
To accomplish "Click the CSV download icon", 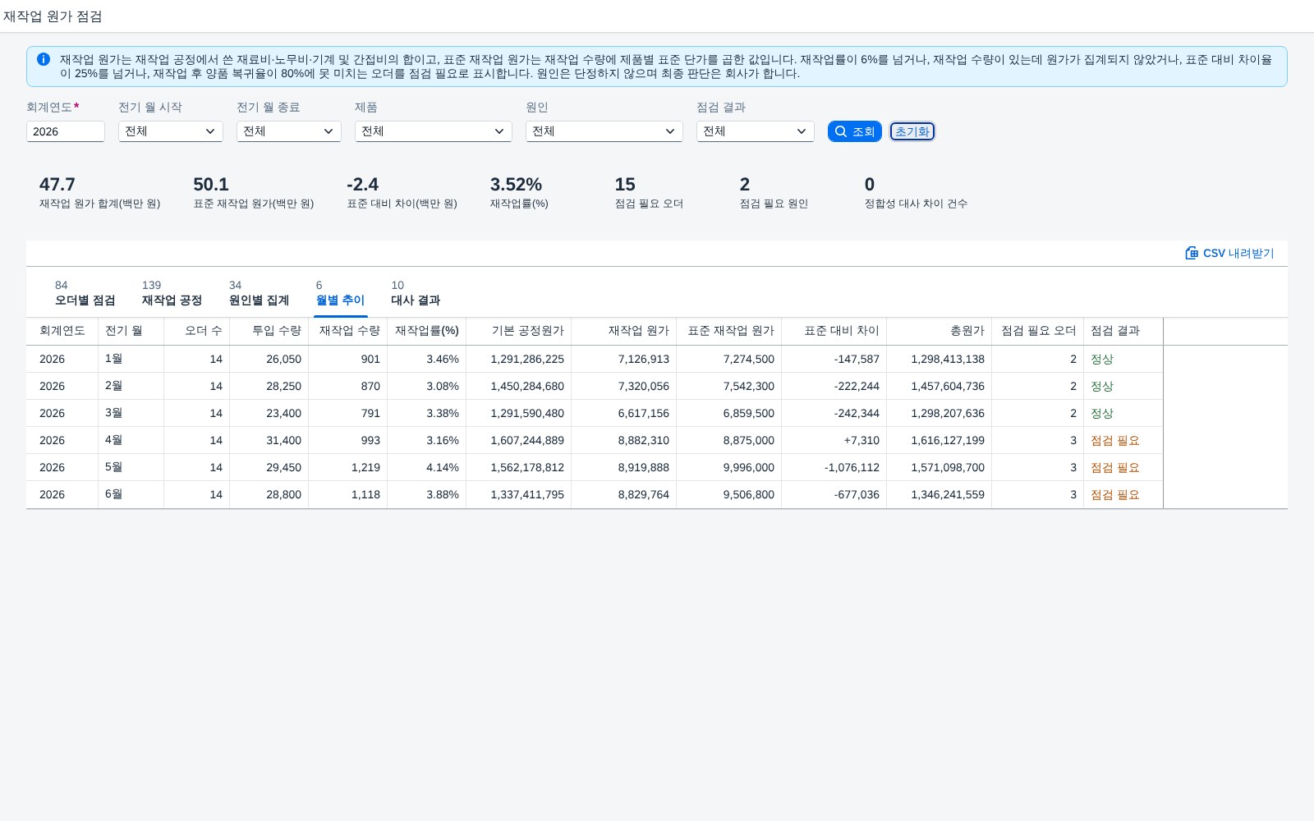I will [1192, 253].
